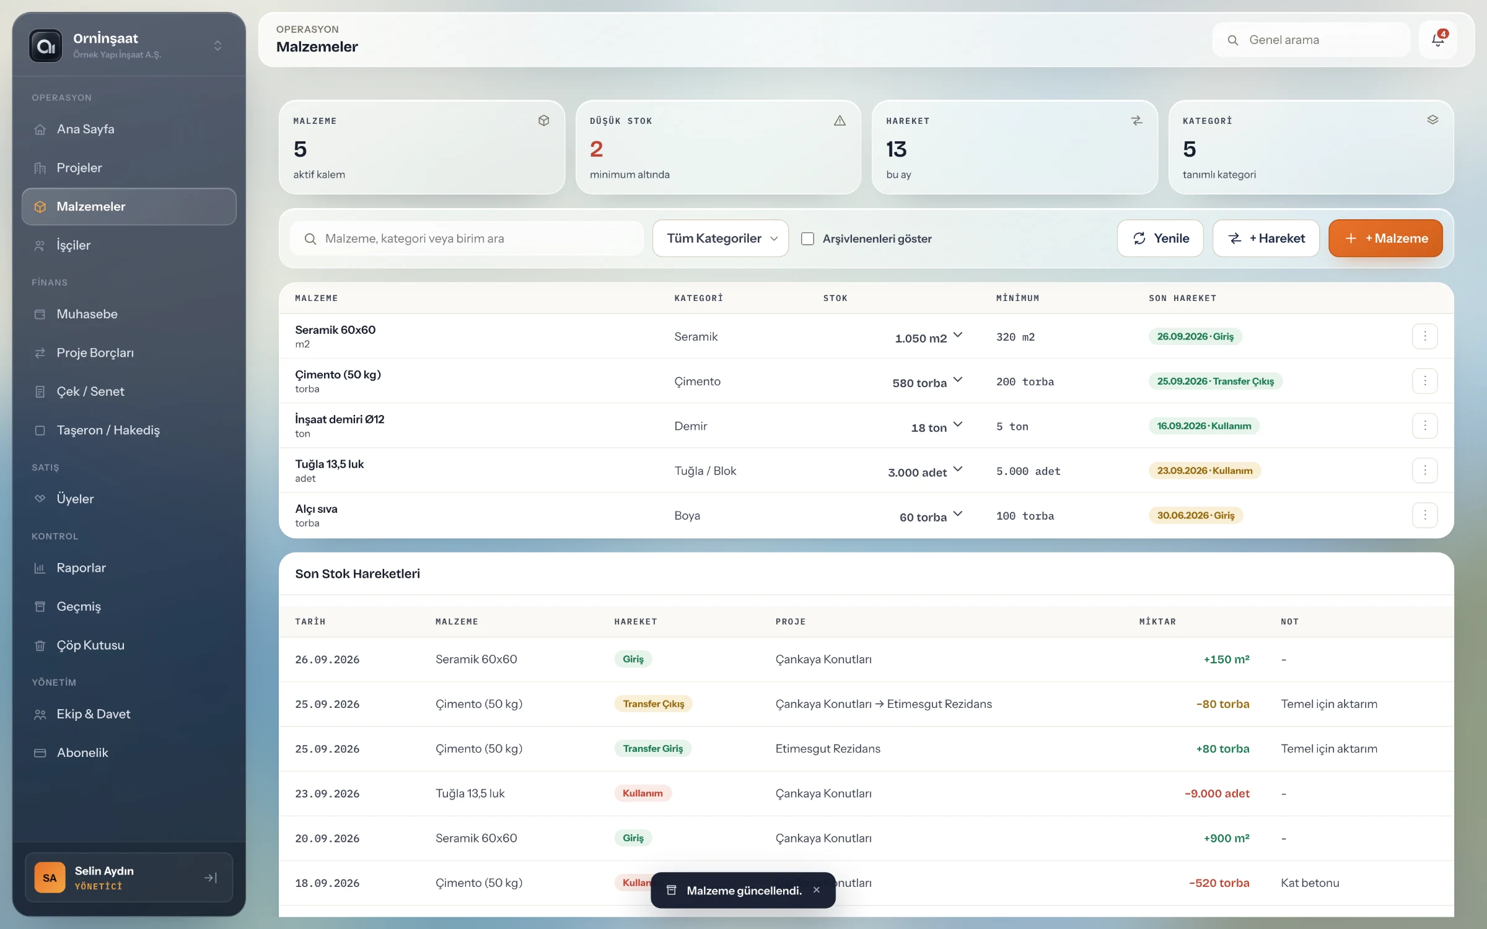Image resolution: width=1487 pixels, height=929 pixels.
Task: Dismiss the Malzeme güncellendi toast
Action: pos(817,890)
